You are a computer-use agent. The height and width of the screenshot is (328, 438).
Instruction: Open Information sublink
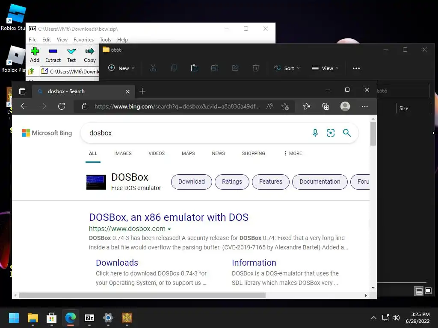click(254, 263)
